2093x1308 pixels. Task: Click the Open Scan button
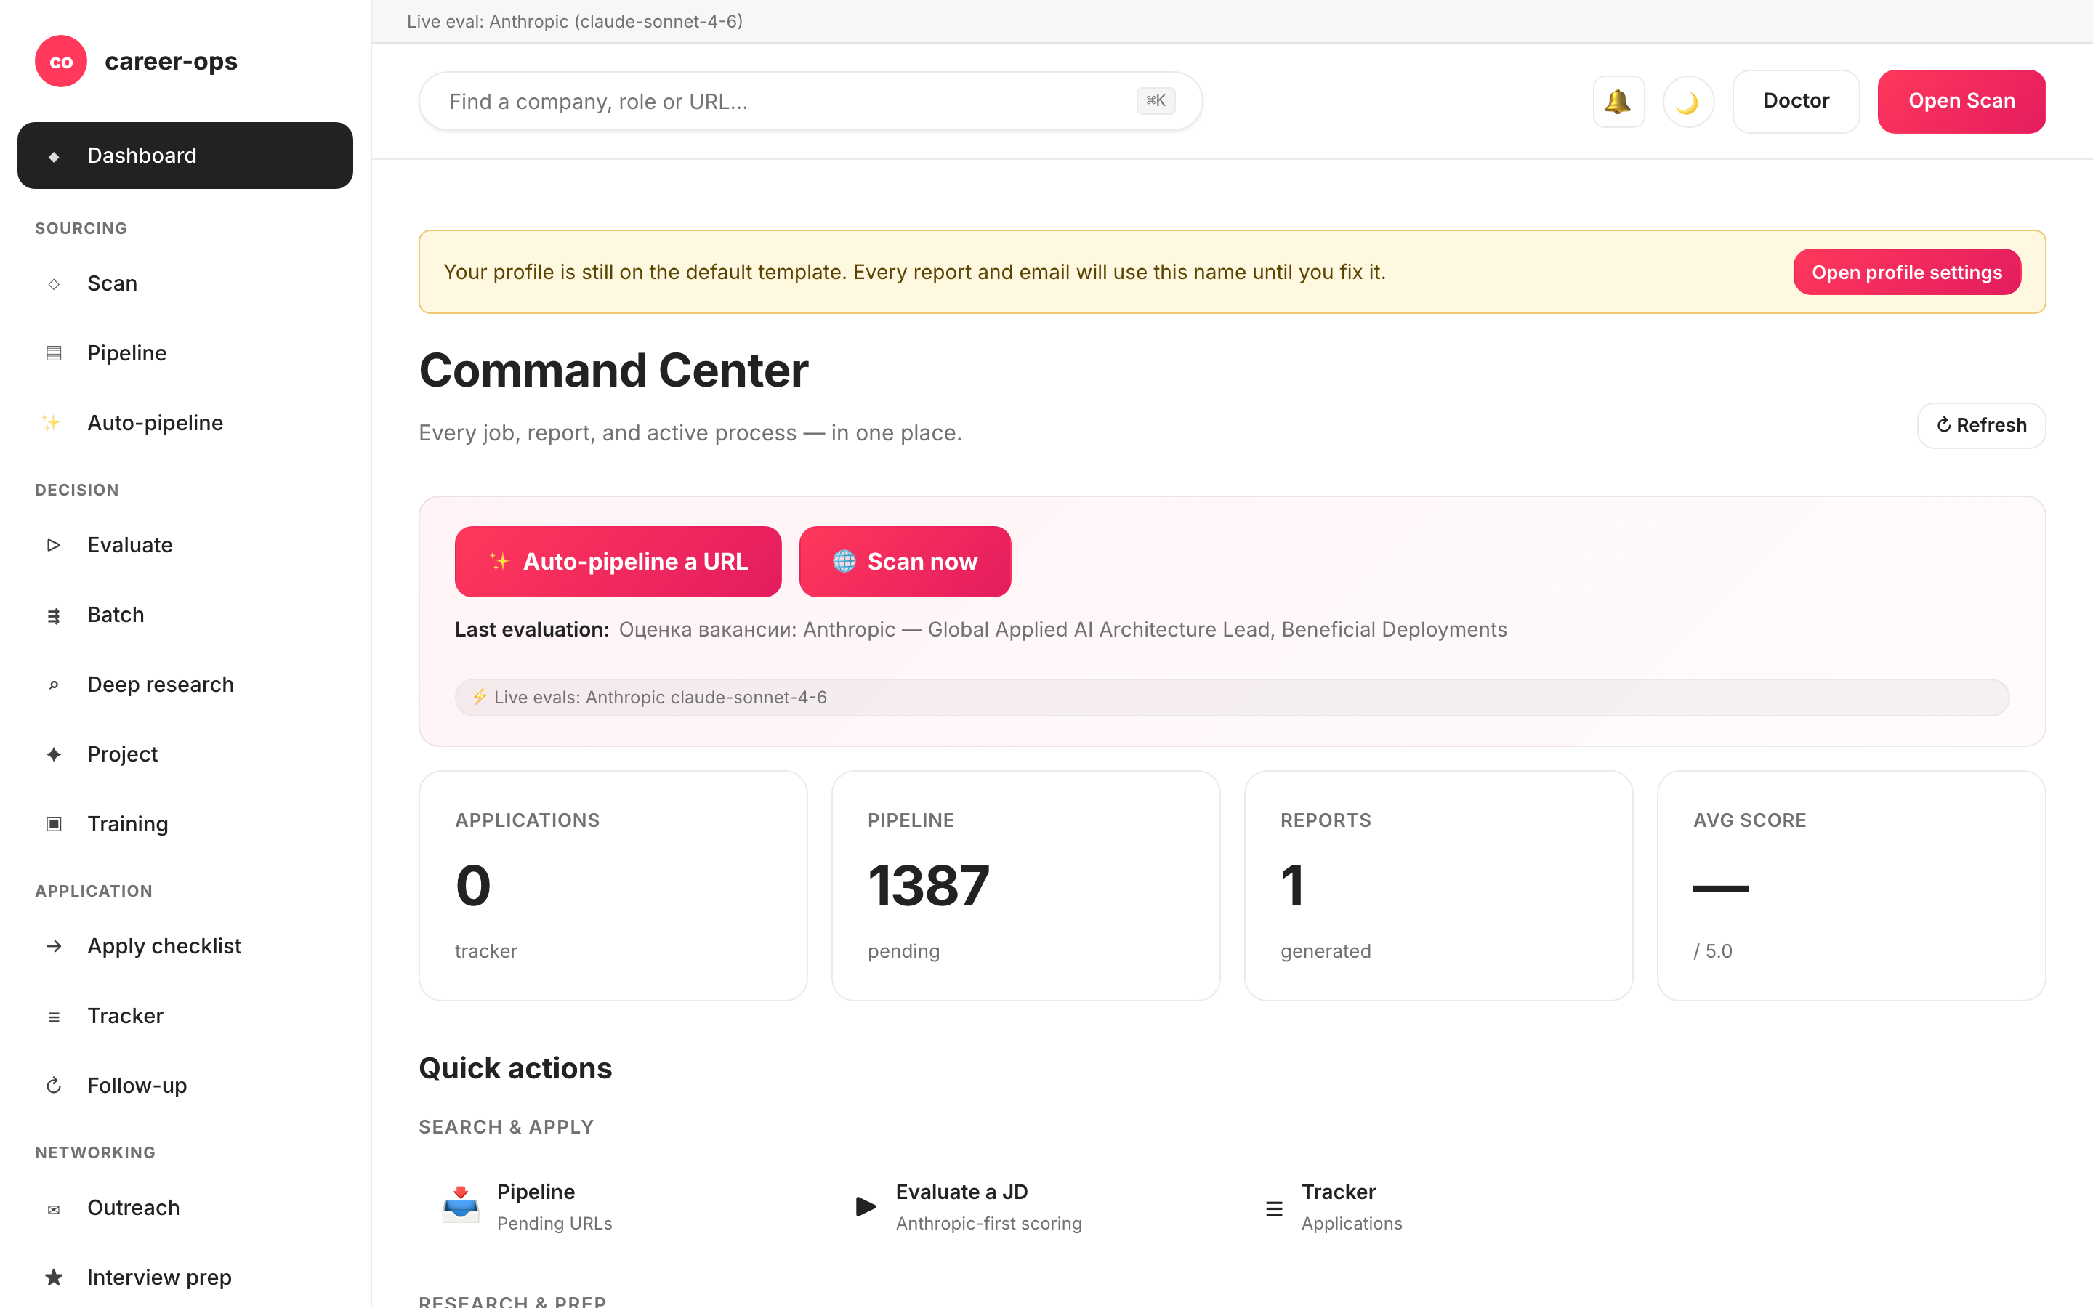(1961, 101)
